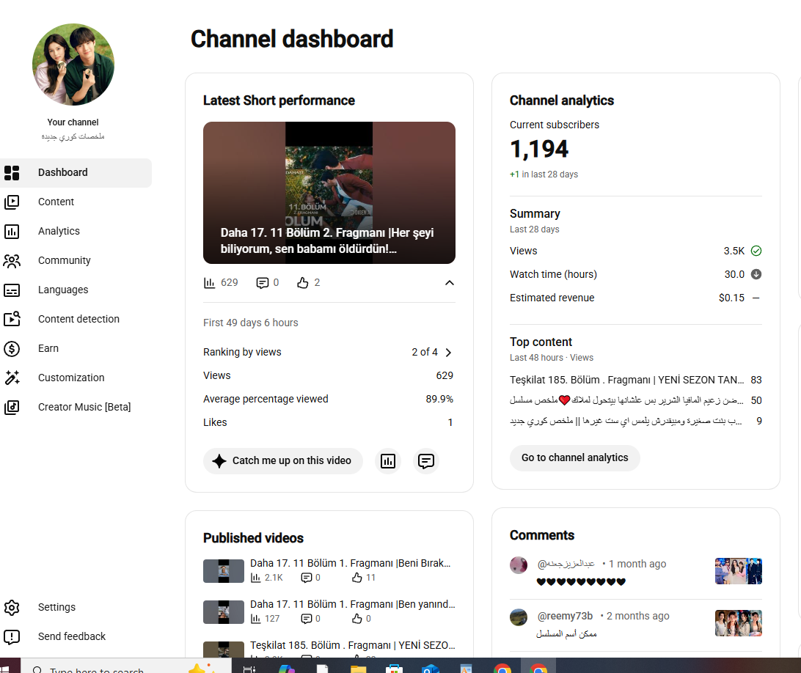
Task: Open Outlook from the taskbar
Action: coord(430,668)
